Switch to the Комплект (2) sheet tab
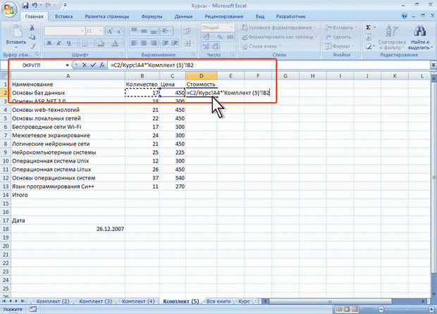Viewport: 437px width, 314px height. coord(53,301)
